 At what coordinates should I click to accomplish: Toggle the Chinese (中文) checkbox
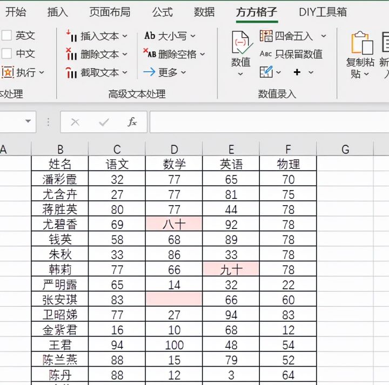(6, 53)
